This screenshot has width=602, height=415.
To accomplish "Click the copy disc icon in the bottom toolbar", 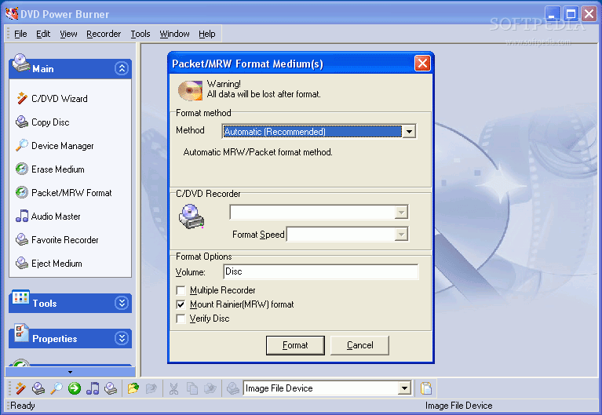I will (38, 388).
